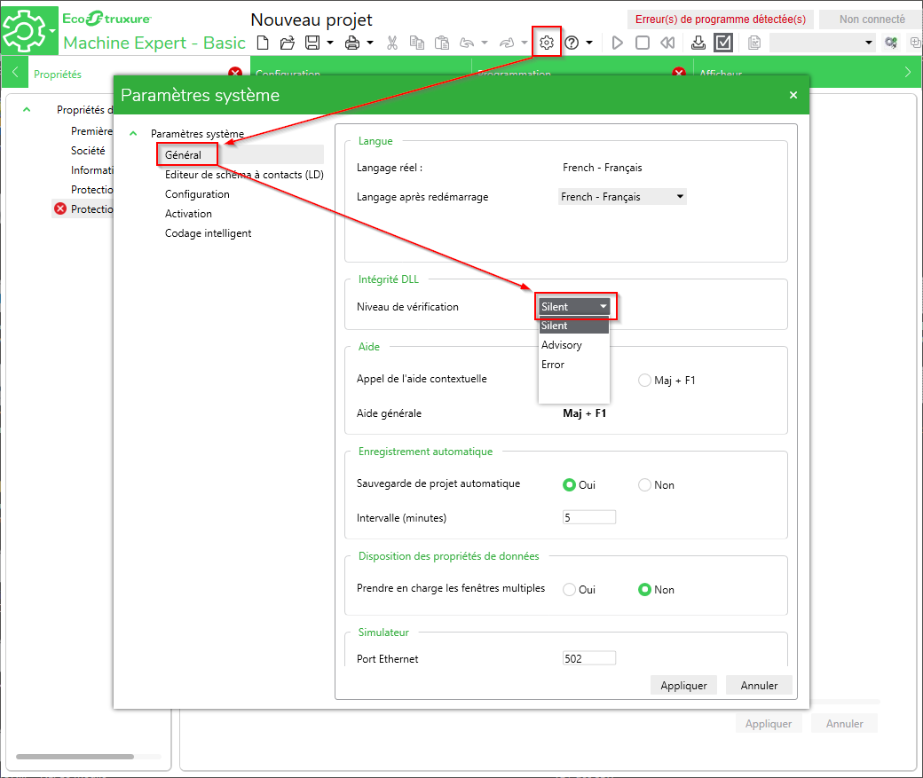Screen dimensions: 923x778
Task: Click the New project file icon
Action: (x=262, y=43)
